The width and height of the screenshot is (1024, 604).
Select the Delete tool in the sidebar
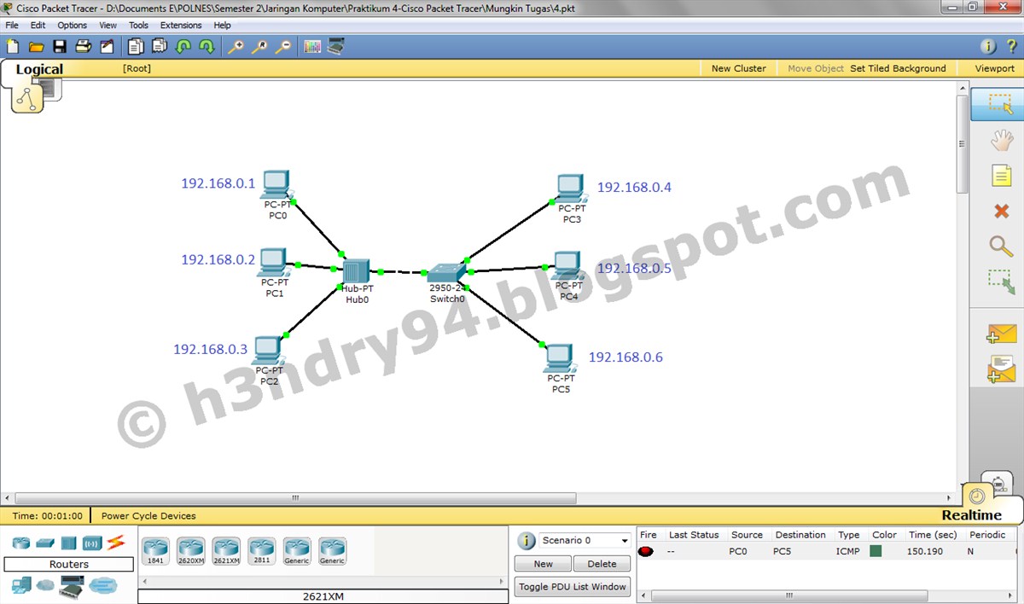point(1000,211)
